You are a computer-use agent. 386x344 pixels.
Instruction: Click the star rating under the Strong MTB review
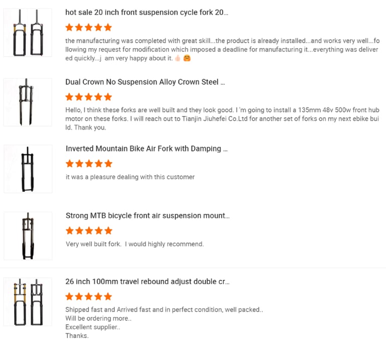coord(89,231)
